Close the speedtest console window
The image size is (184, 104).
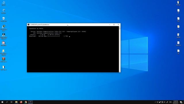click(x=118, y=25)
